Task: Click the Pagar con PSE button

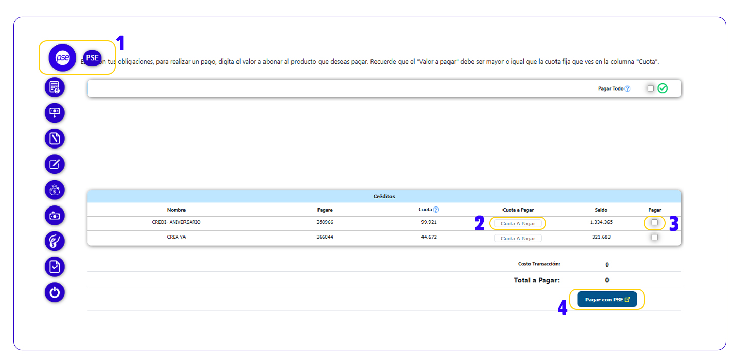Action: click(607, 300)
